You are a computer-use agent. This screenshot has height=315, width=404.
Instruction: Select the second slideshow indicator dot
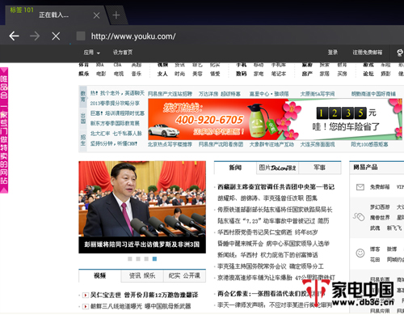(x=138, y=259)
